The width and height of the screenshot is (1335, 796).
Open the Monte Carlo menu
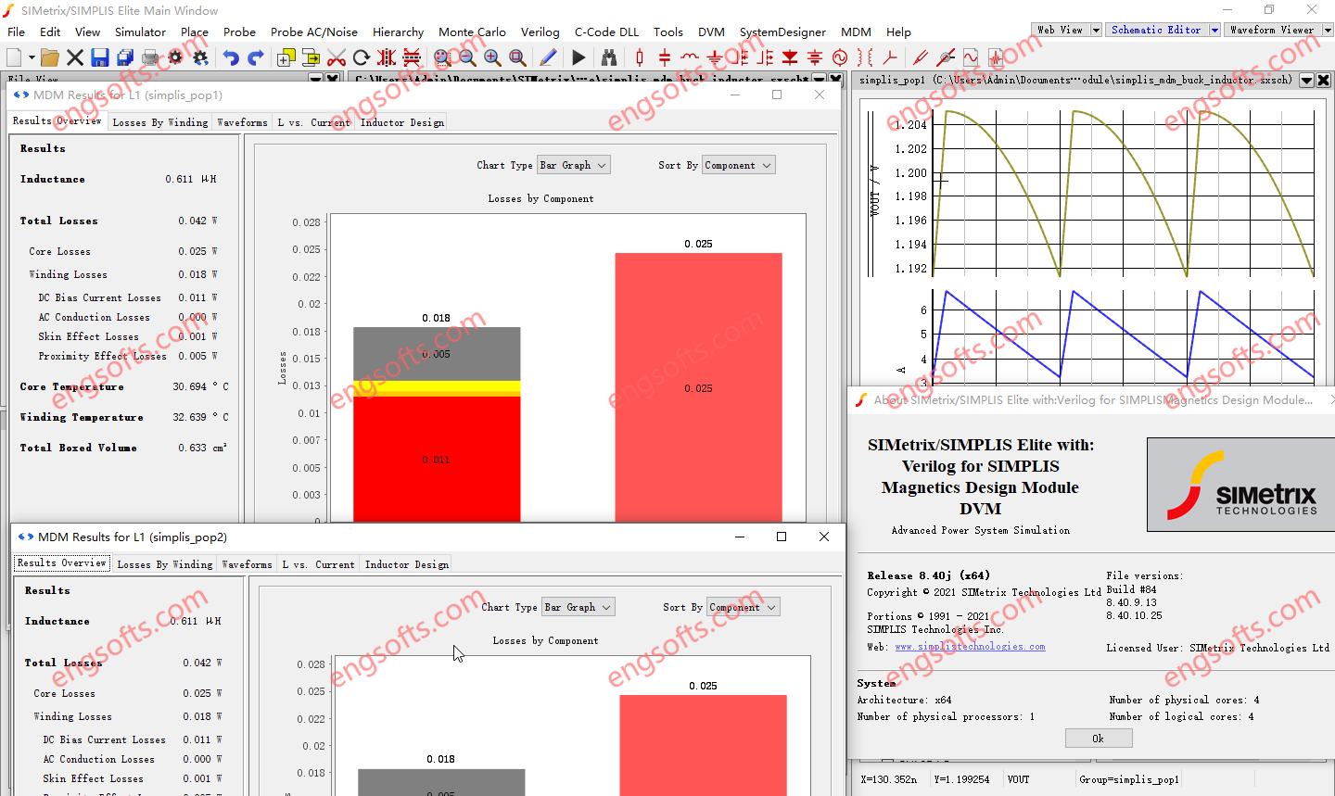[472, 32]
